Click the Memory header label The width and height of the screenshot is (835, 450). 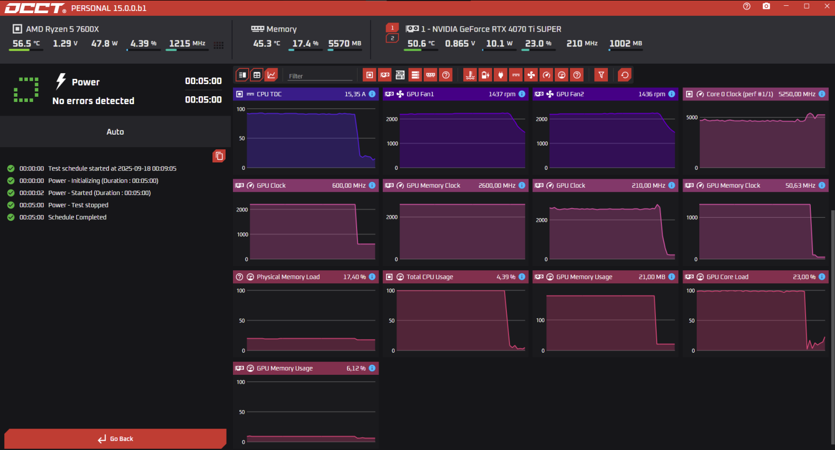coord(281,29)
